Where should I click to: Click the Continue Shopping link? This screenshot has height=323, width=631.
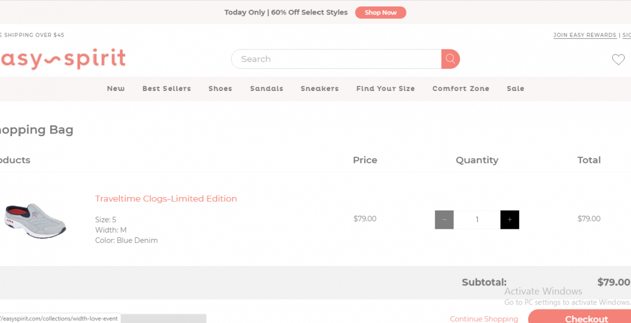[x=484, y=319]
